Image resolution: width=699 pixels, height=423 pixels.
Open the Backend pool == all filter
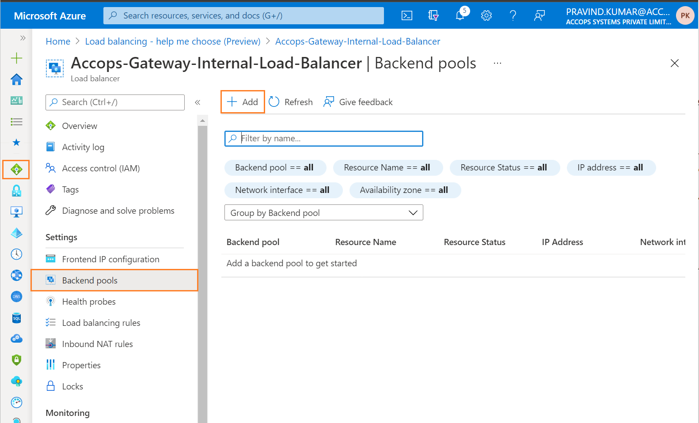tap(275, 168)
